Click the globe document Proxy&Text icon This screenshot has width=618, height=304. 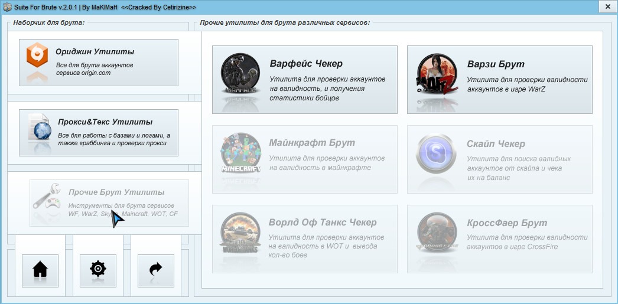pos(40,126)
